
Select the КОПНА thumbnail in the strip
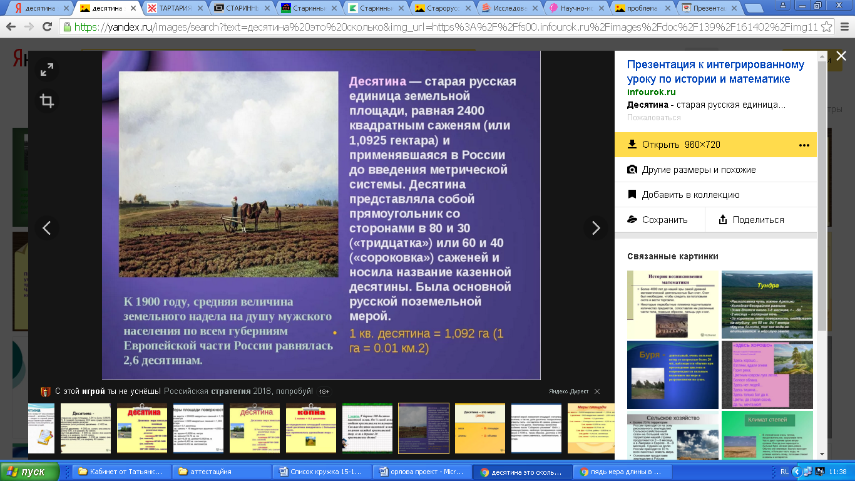[x=311, y=428]
